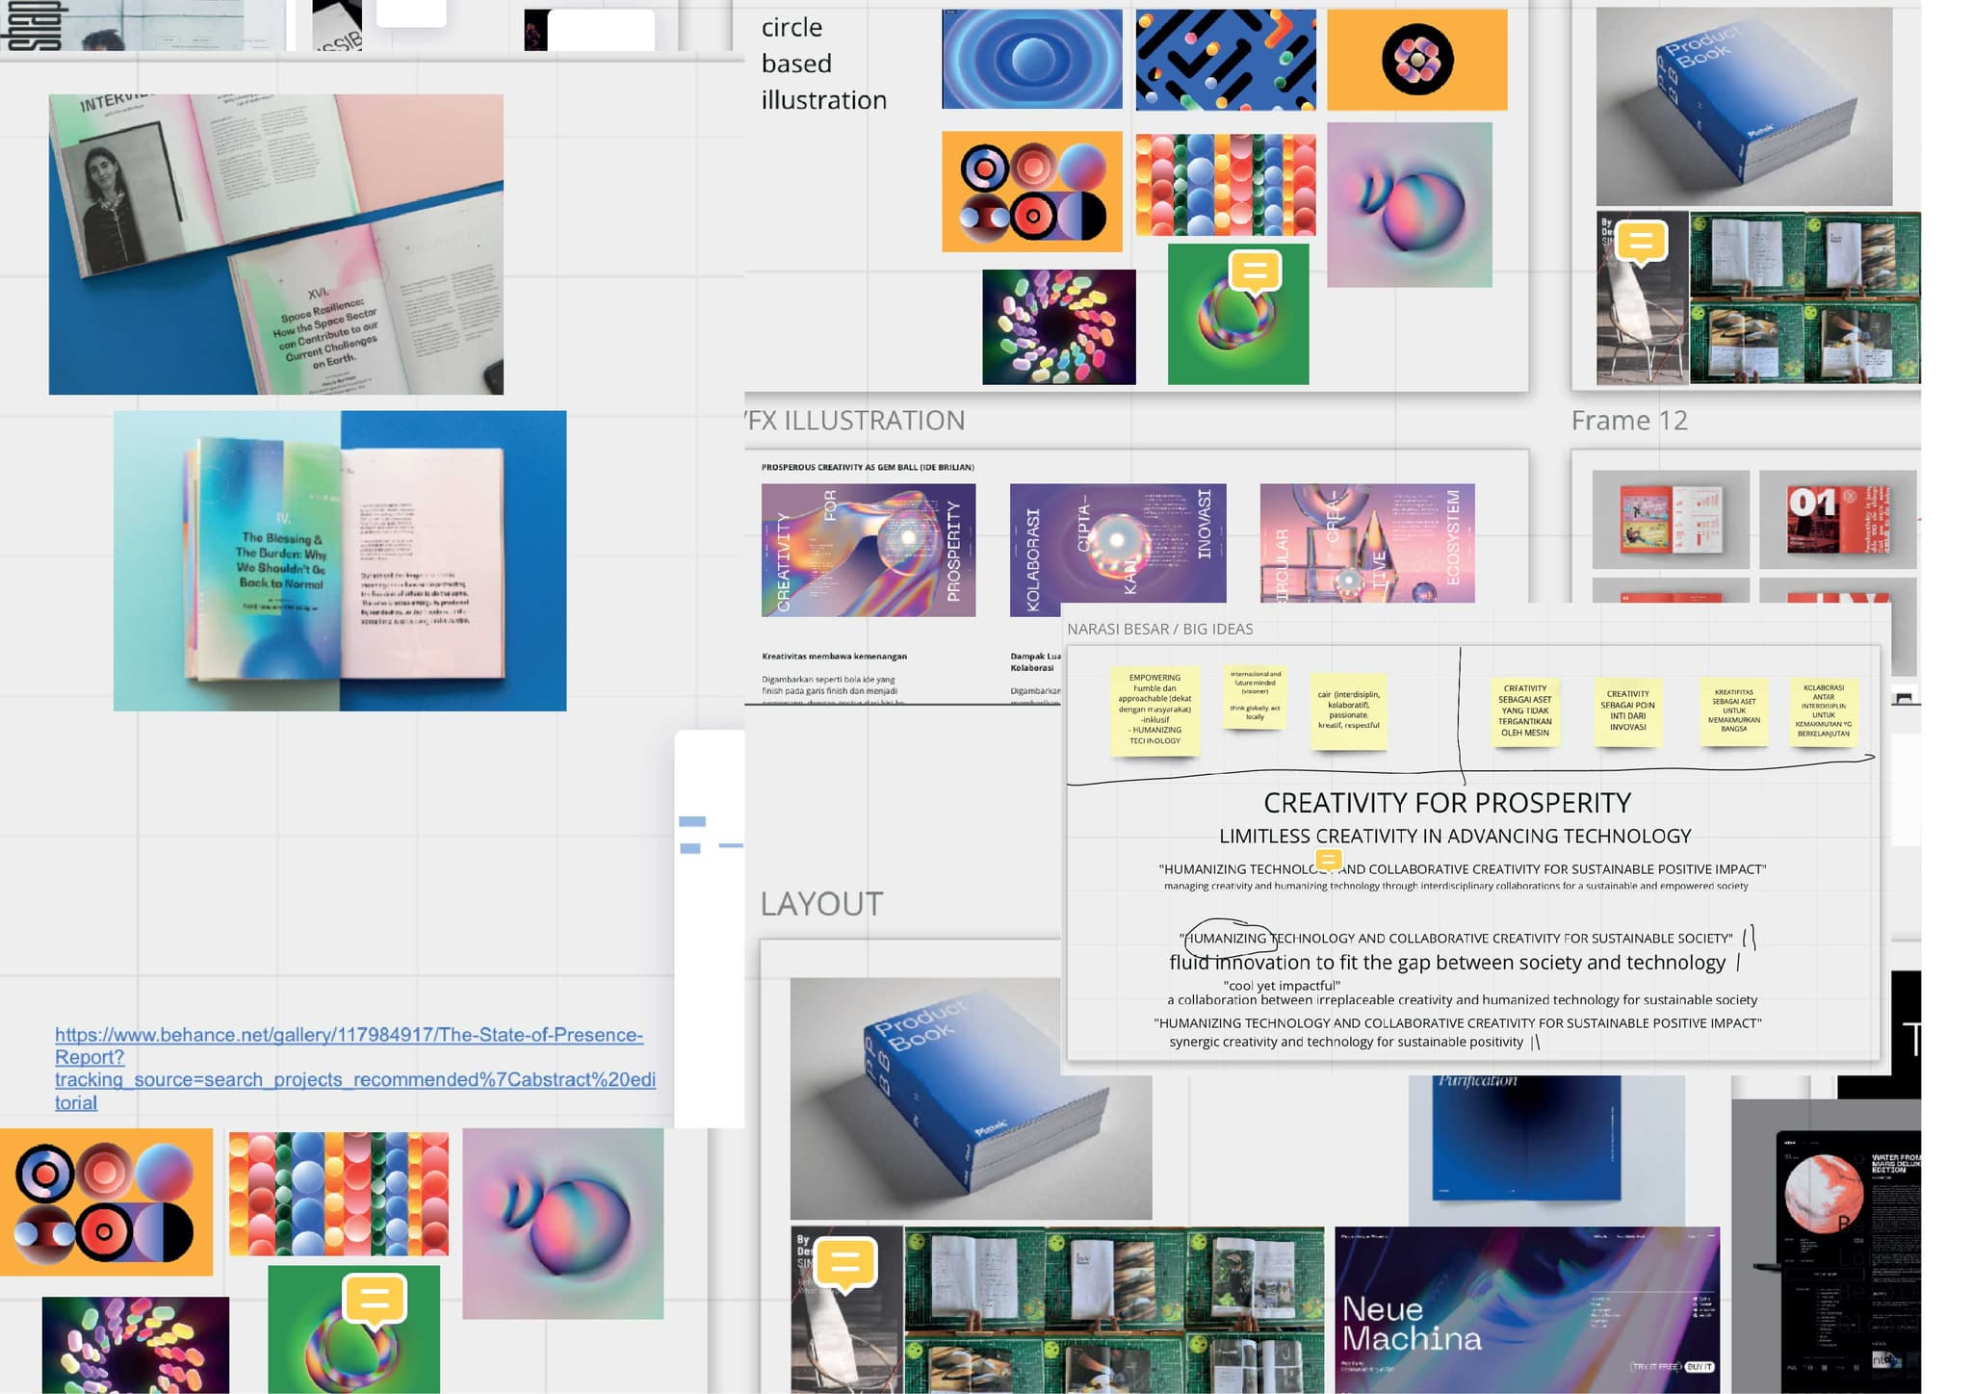
Task: Select the 'EMPOWERING humble dan approachable' sticky note
Action: (1155, 710)
